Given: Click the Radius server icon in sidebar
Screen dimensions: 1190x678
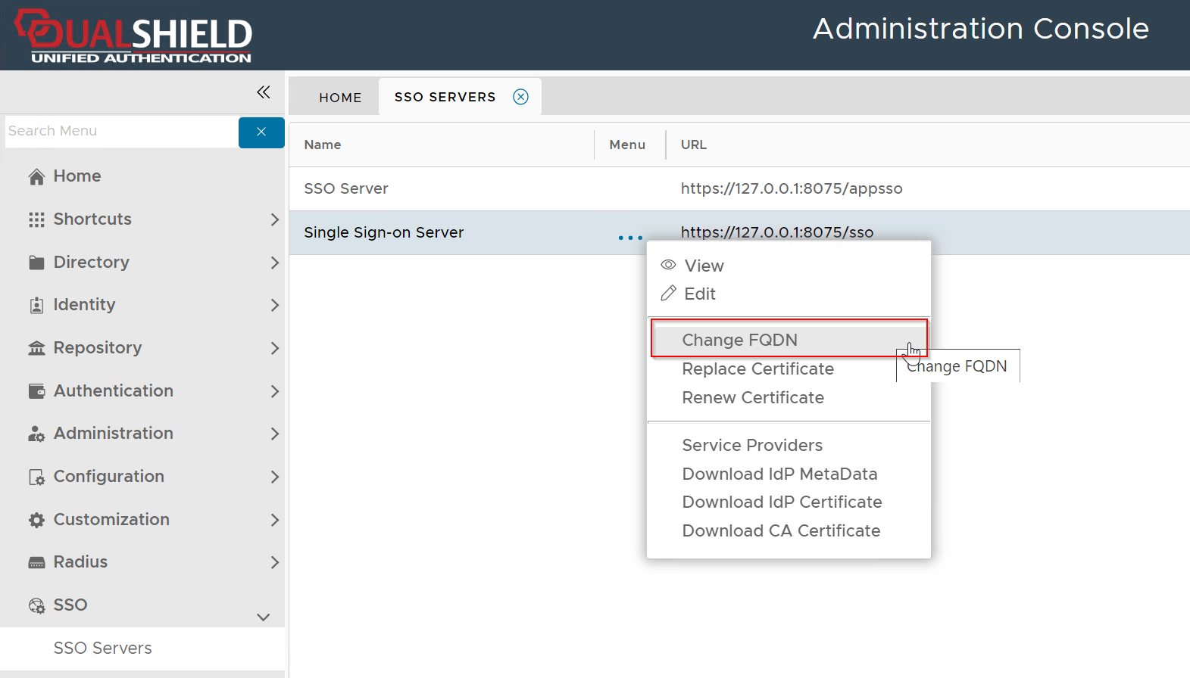Looking at the screenshot, I should click(36, 563).
